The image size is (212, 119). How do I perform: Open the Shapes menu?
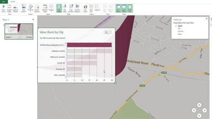(x=51, y=9)
